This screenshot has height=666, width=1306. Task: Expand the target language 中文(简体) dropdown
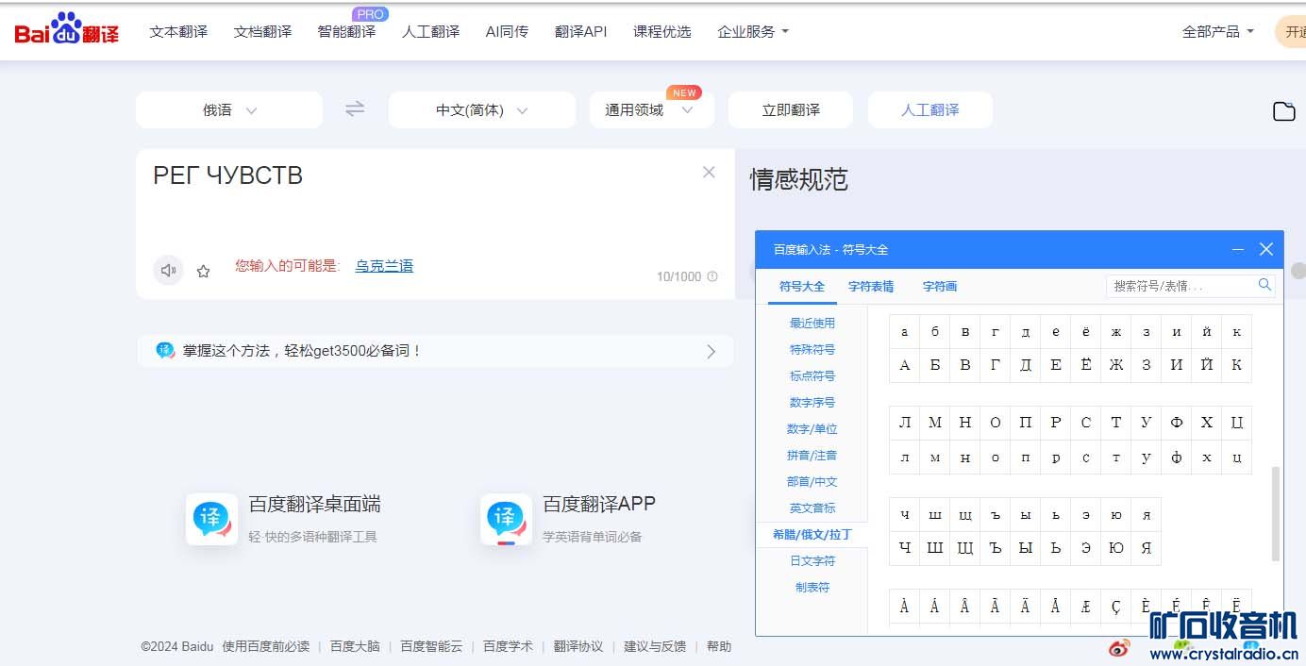tap(481, 110)
